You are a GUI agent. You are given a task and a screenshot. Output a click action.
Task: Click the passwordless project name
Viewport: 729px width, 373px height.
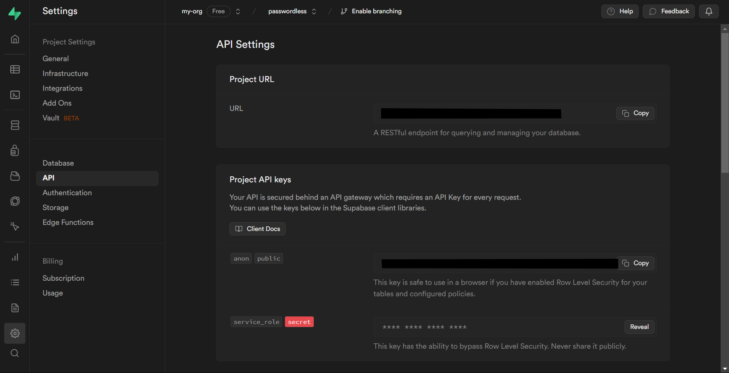(x=287, y=11)
